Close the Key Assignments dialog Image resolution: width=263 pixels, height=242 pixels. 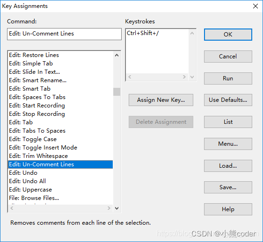pyautogui.click(x=256, y=6)
